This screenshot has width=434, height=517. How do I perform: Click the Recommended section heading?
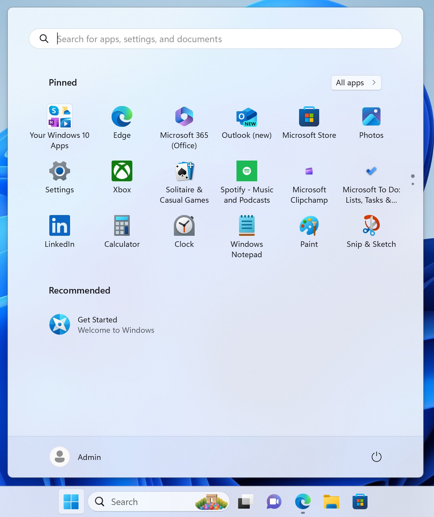click(79, 291)
